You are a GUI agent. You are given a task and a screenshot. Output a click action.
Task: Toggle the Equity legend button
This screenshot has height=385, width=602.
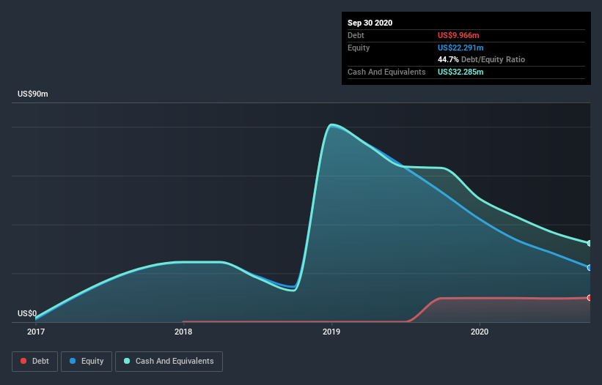(x=87, y=362)
